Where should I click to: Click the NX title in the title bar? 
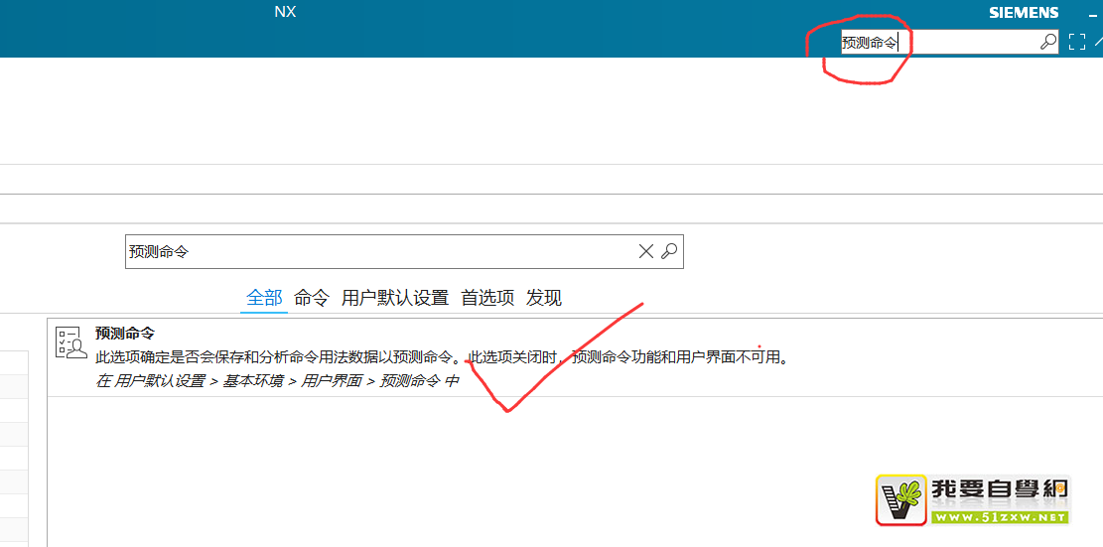[x=285, y=12]
